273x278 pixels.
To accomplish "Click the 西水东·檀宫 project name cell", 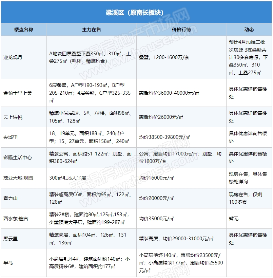I will tap(24, 219).
